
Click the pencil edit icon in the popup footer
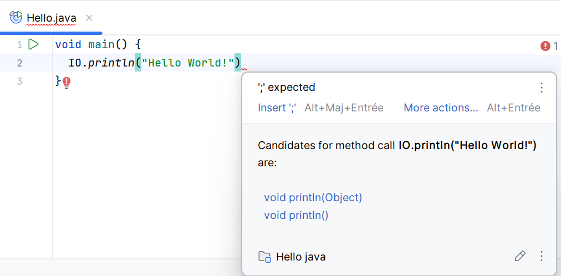pyautogui.click(x=519, y=256)
